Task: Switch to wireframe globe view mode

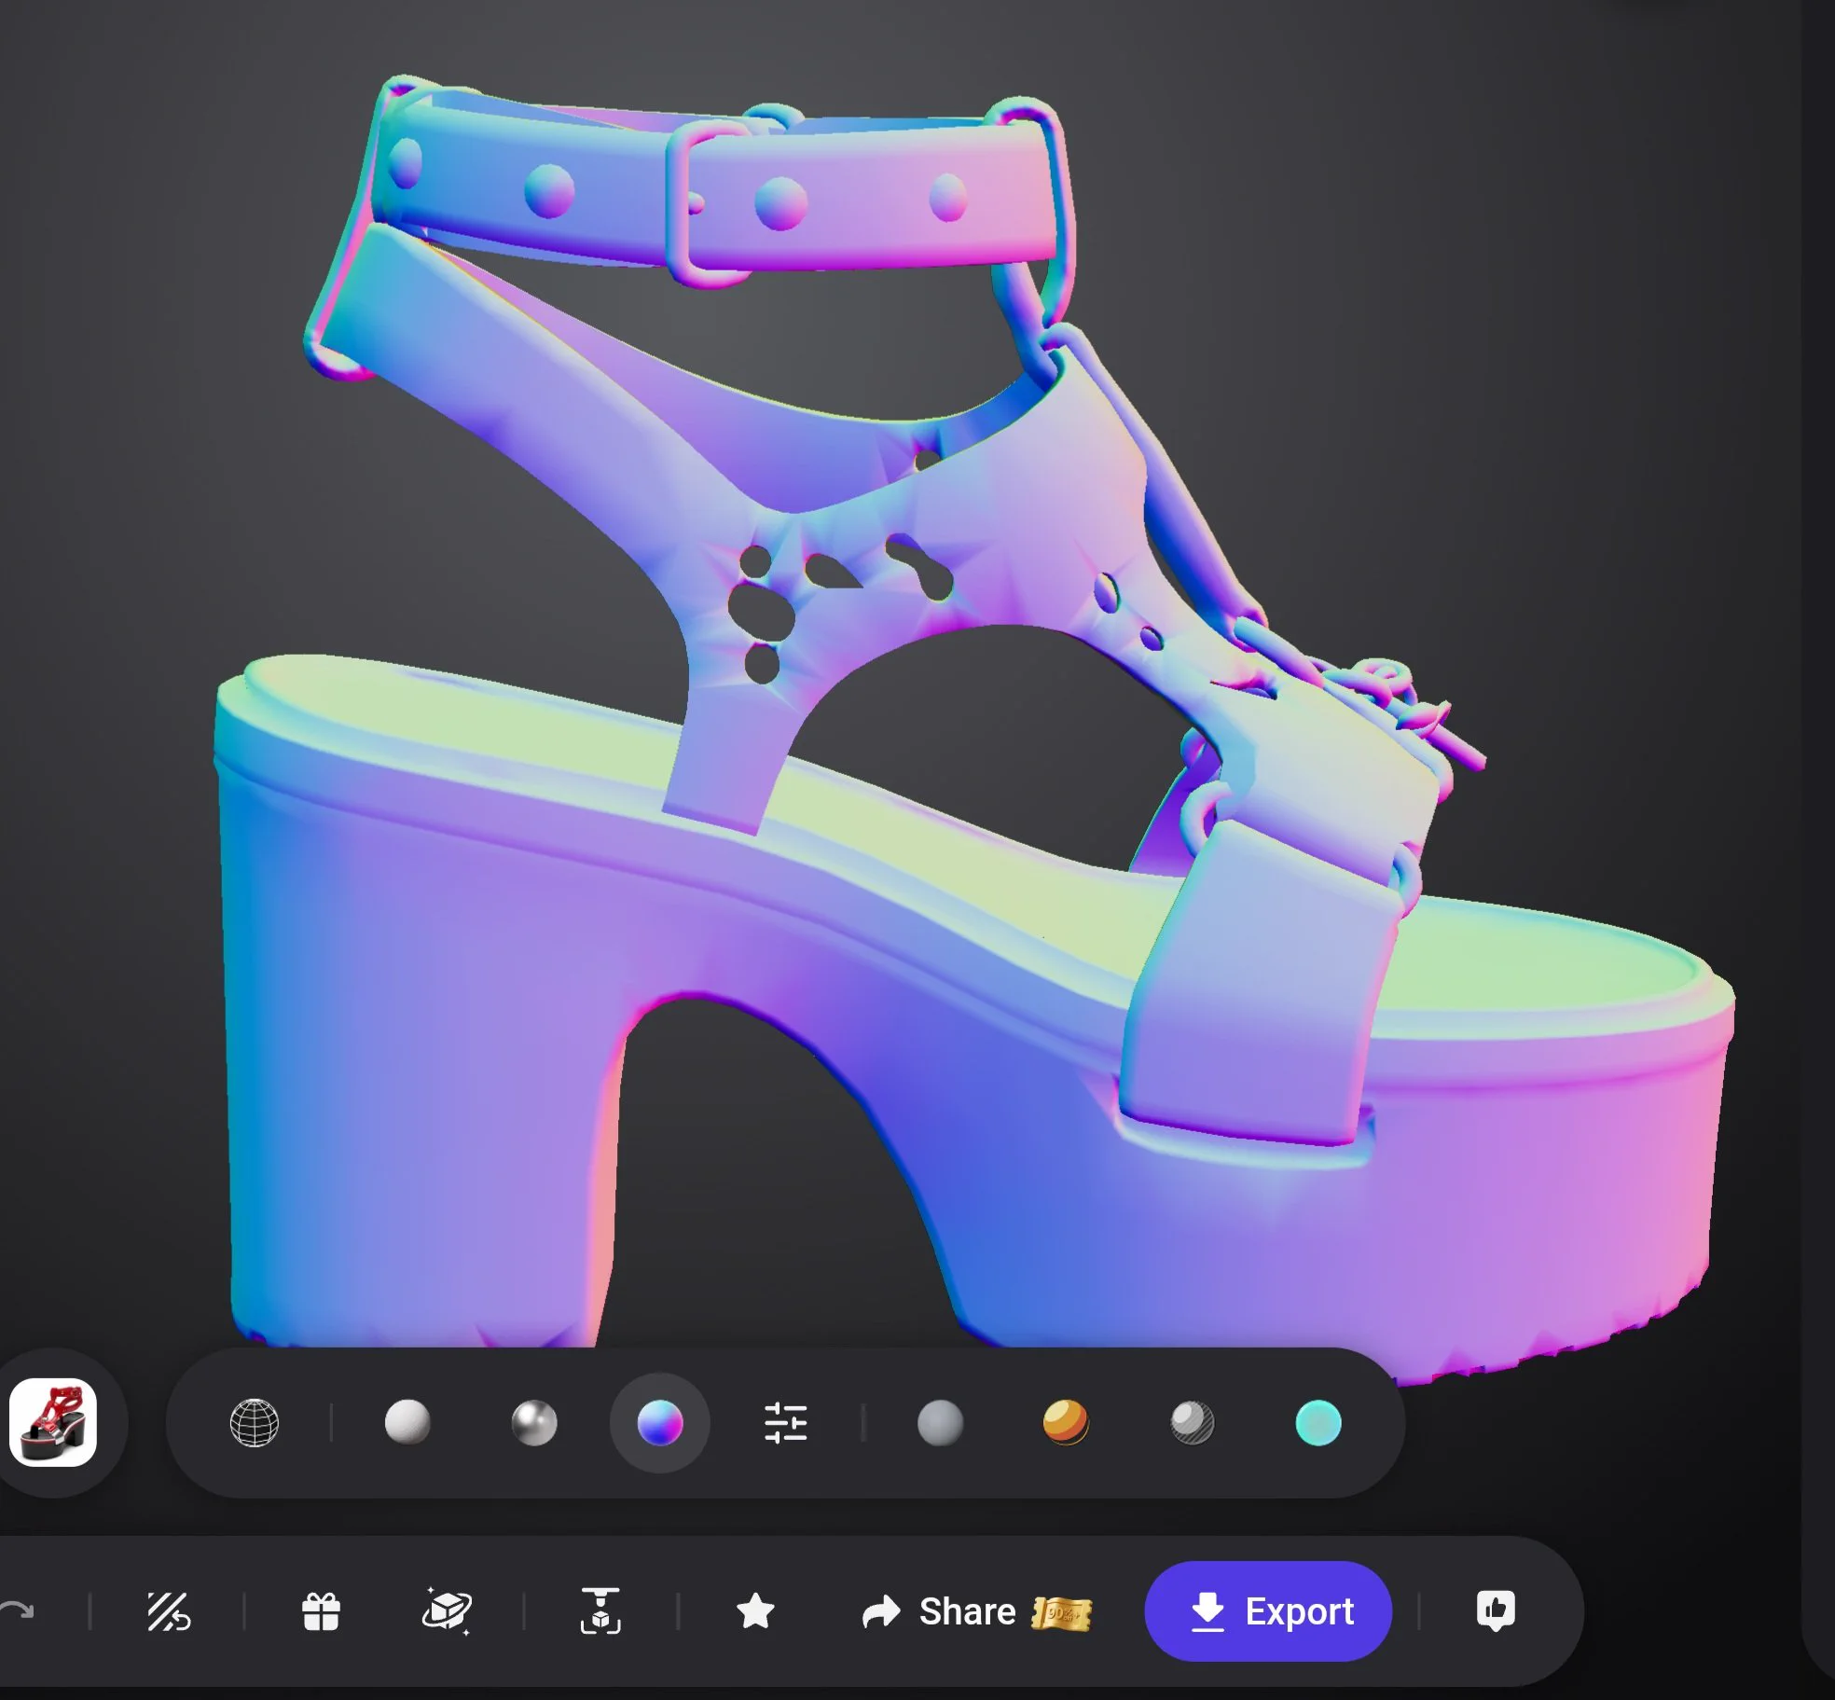Action: 254,1423
